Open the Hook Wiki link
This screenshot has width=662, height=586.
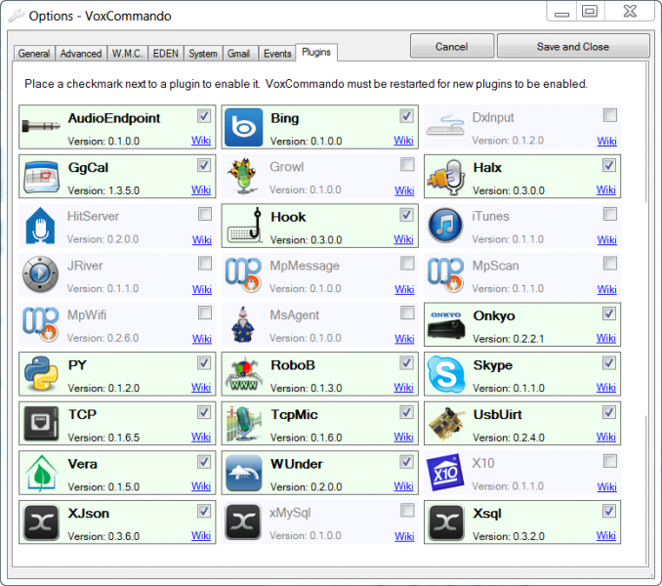point(403,239)
